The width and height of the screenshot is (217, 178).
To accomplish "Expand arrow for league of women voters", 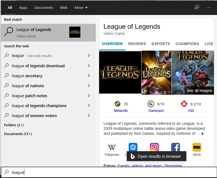I will click(x=89, y=115).
